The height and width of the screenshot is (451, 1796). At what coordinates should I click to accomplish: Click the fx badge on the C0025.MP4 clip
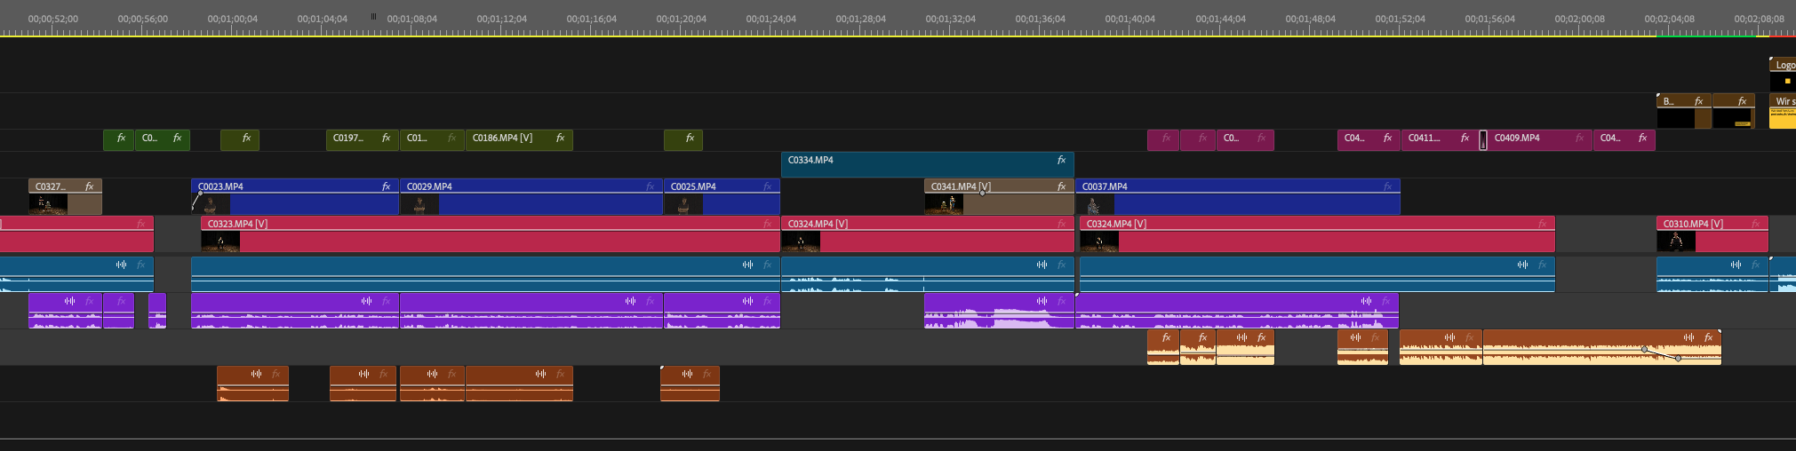[768, 186]
